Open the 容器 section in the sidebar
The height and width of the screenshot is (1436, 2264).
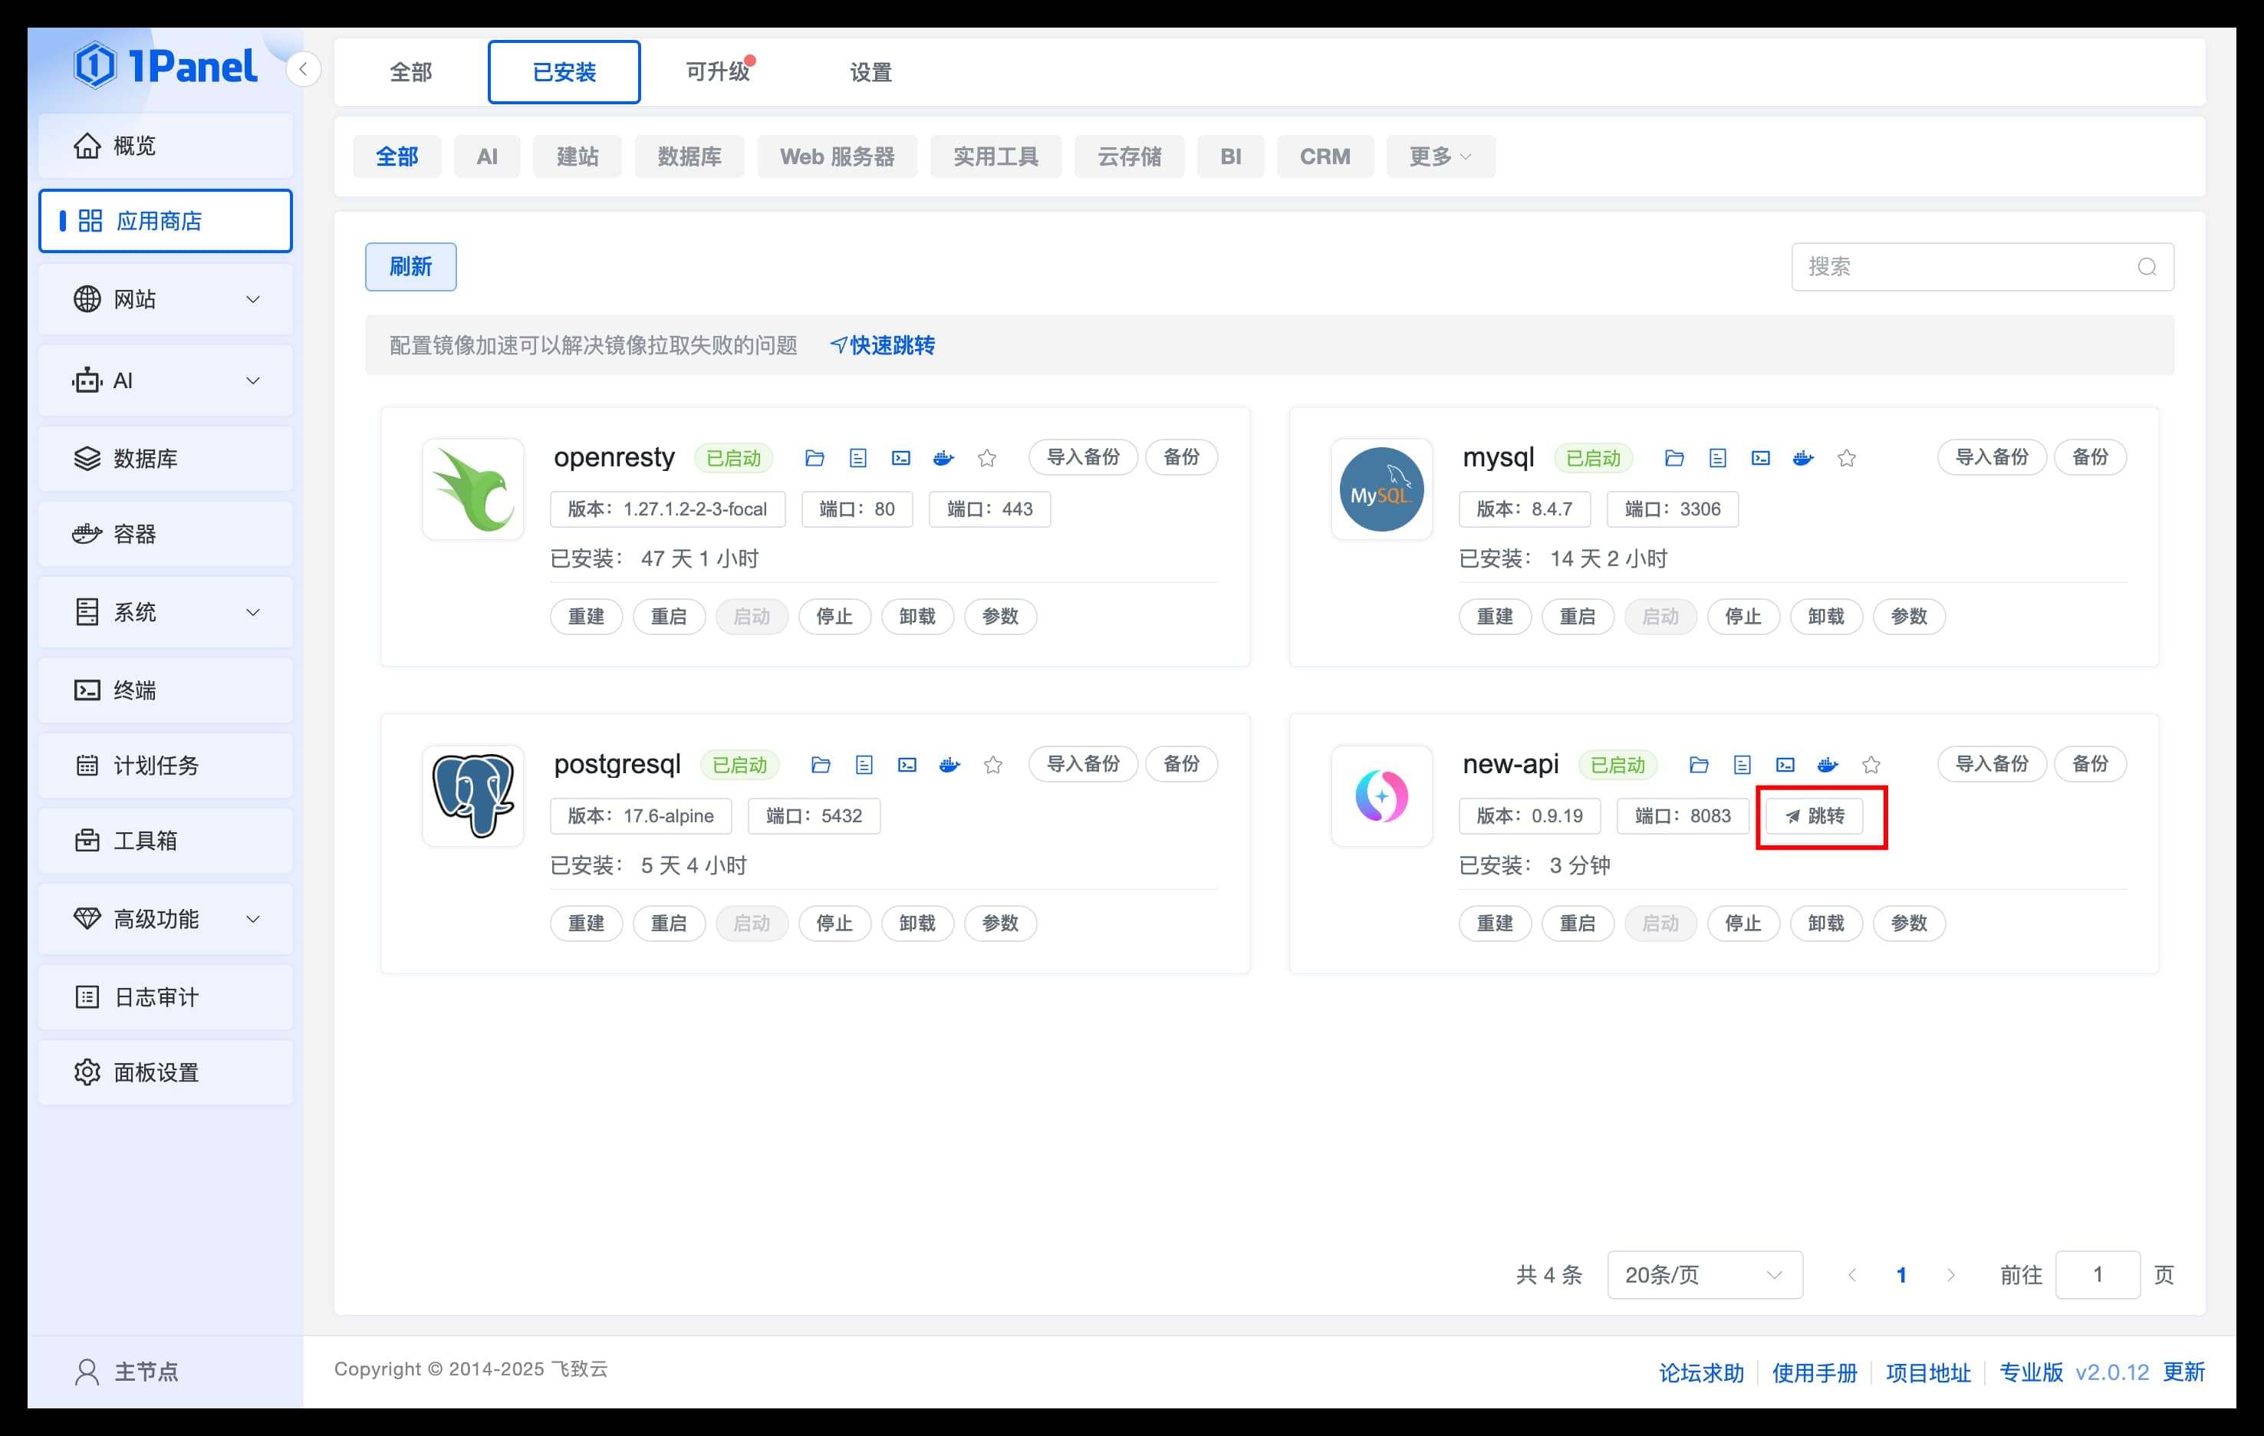coord(166,533)
